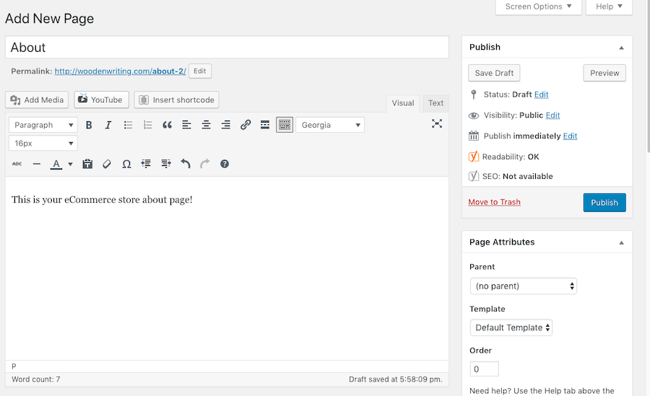Open the text color picker arrow
This screenshot has height=396, width=650.
click(70, 164)
